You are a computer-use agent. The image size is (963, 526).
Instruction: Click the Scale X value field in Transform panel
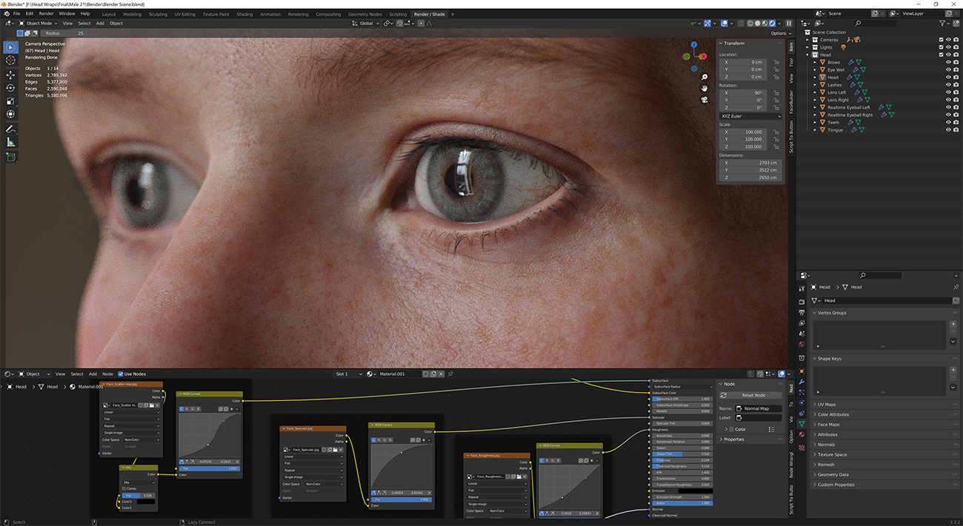pyautogui.click(x=743, y=132)
